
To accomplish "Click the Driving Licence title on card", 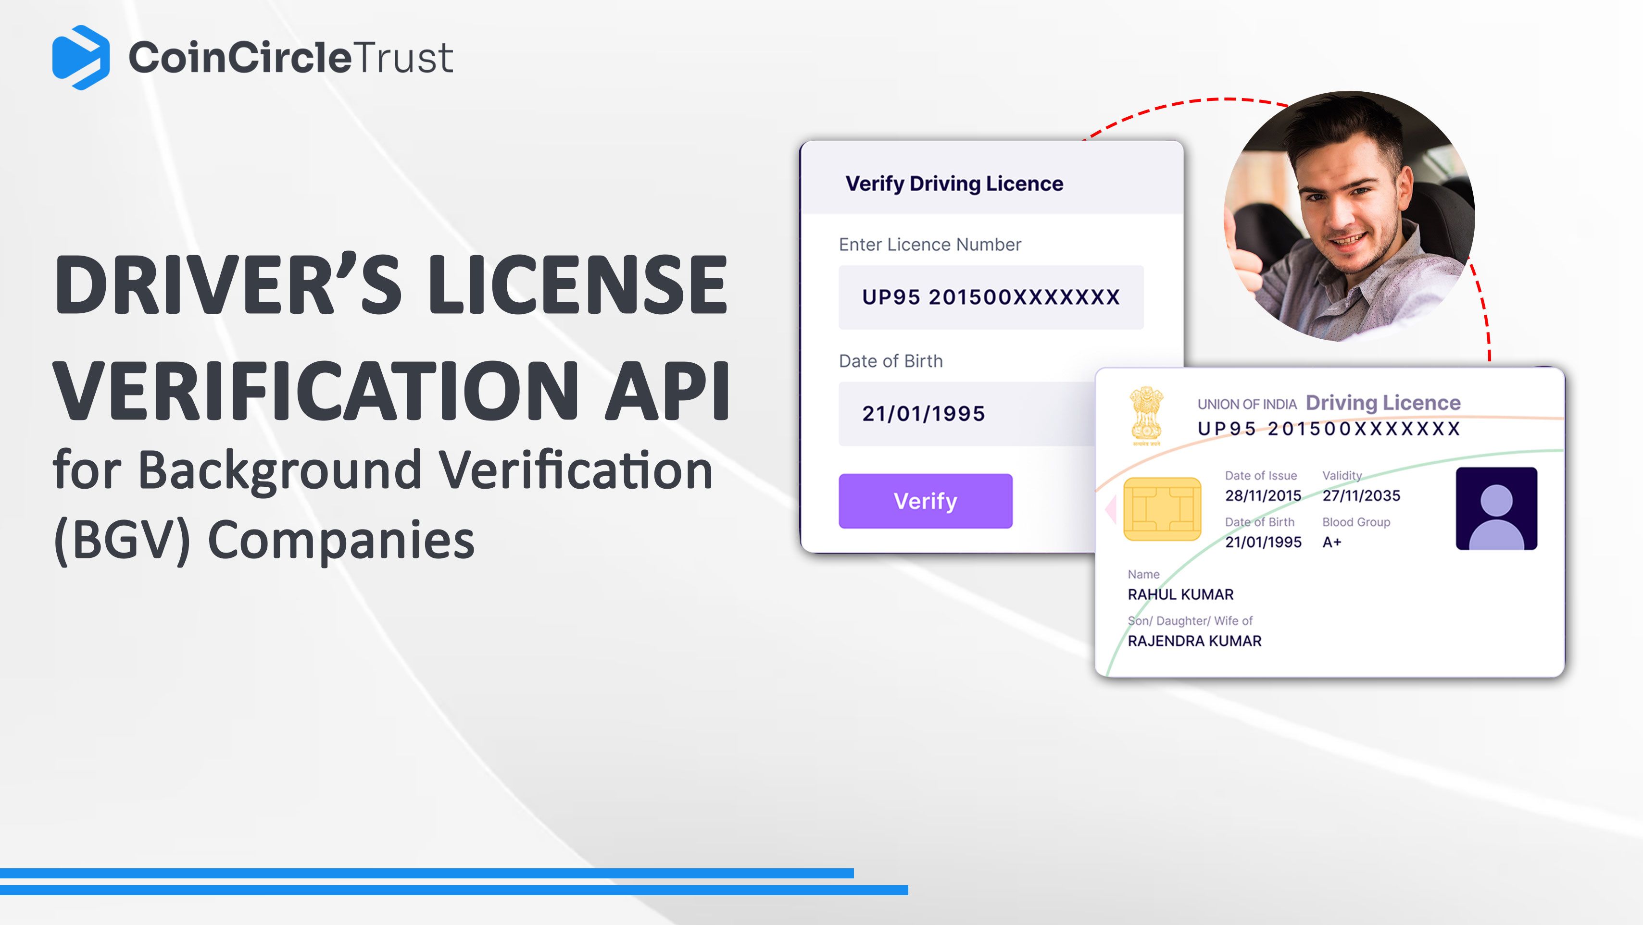I will 1383,403.
